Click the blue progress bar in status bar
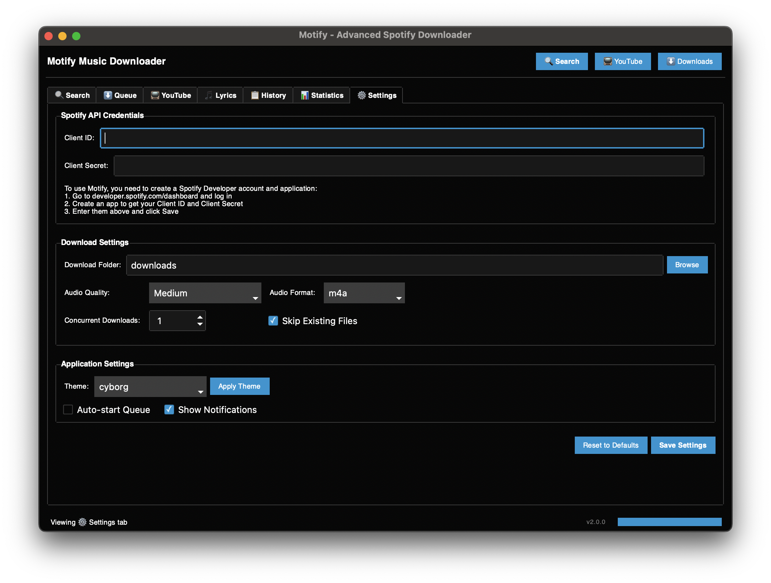This screenshot has height=583, width=771. pyautogui.click(x=669, y=522)
